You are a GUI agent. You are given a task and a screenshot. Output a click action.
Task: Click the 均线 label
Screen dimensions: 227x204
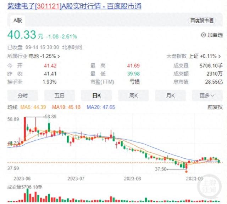(12, 107)
